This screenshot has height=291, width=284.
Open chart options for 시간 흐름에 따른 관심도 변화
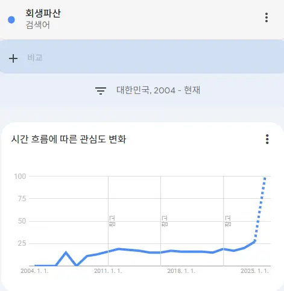[x=267, y=139]
